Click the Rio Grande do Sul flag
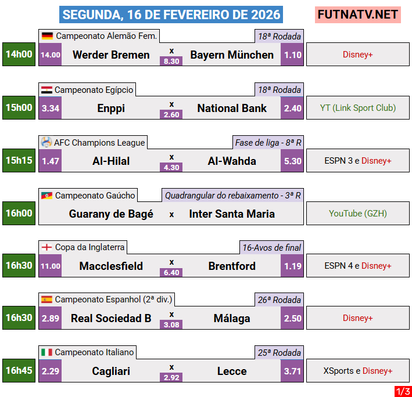 click(46, 196)
